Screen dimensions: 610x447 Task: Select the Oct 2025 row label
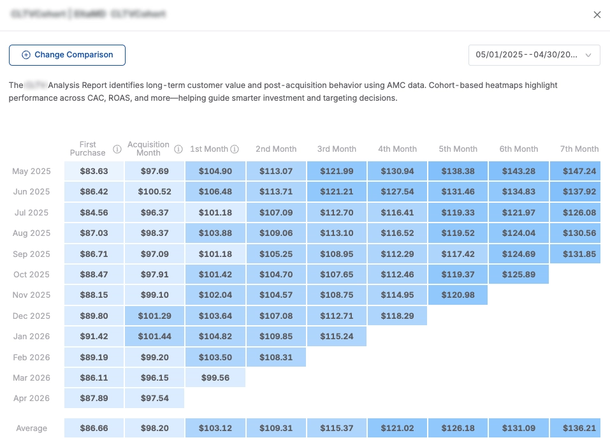click(x=31, y=275)
